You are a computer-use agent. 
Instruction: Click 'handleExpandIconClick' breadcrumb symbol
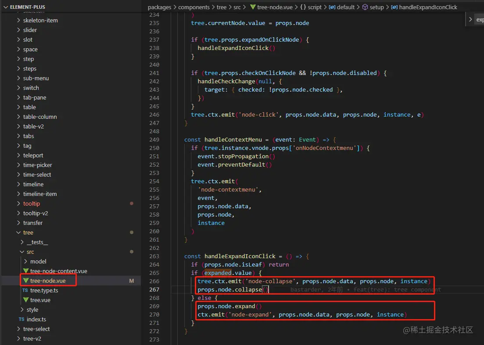click(428, 7)
